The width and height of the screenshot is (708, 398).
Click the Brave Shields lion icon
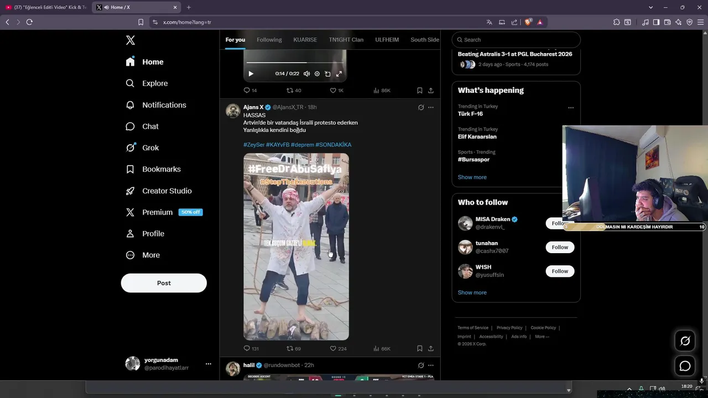point(528,22)
